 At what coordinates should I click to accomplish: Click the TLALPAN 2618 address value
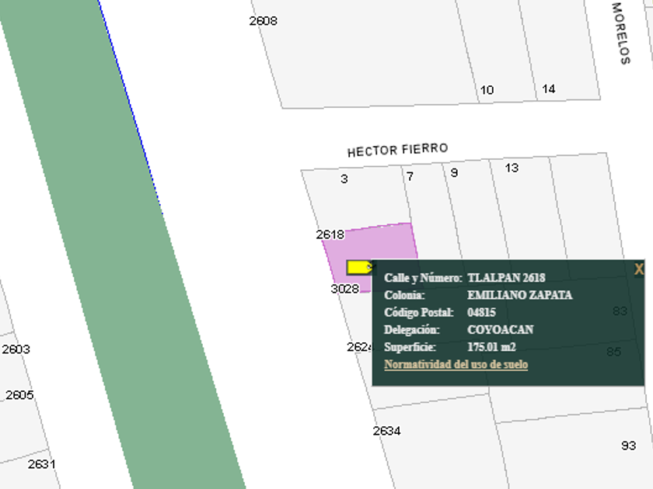click(506, 278)
